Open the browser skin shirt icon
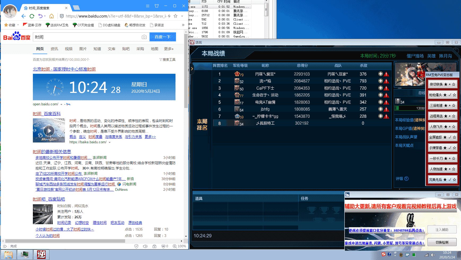Viewport: 461px width, 260px height. click(x=157, y=6)
